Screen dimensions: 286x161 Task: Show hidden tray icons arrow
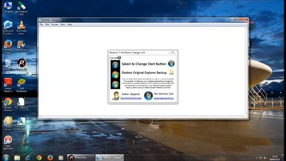[257, 158]
